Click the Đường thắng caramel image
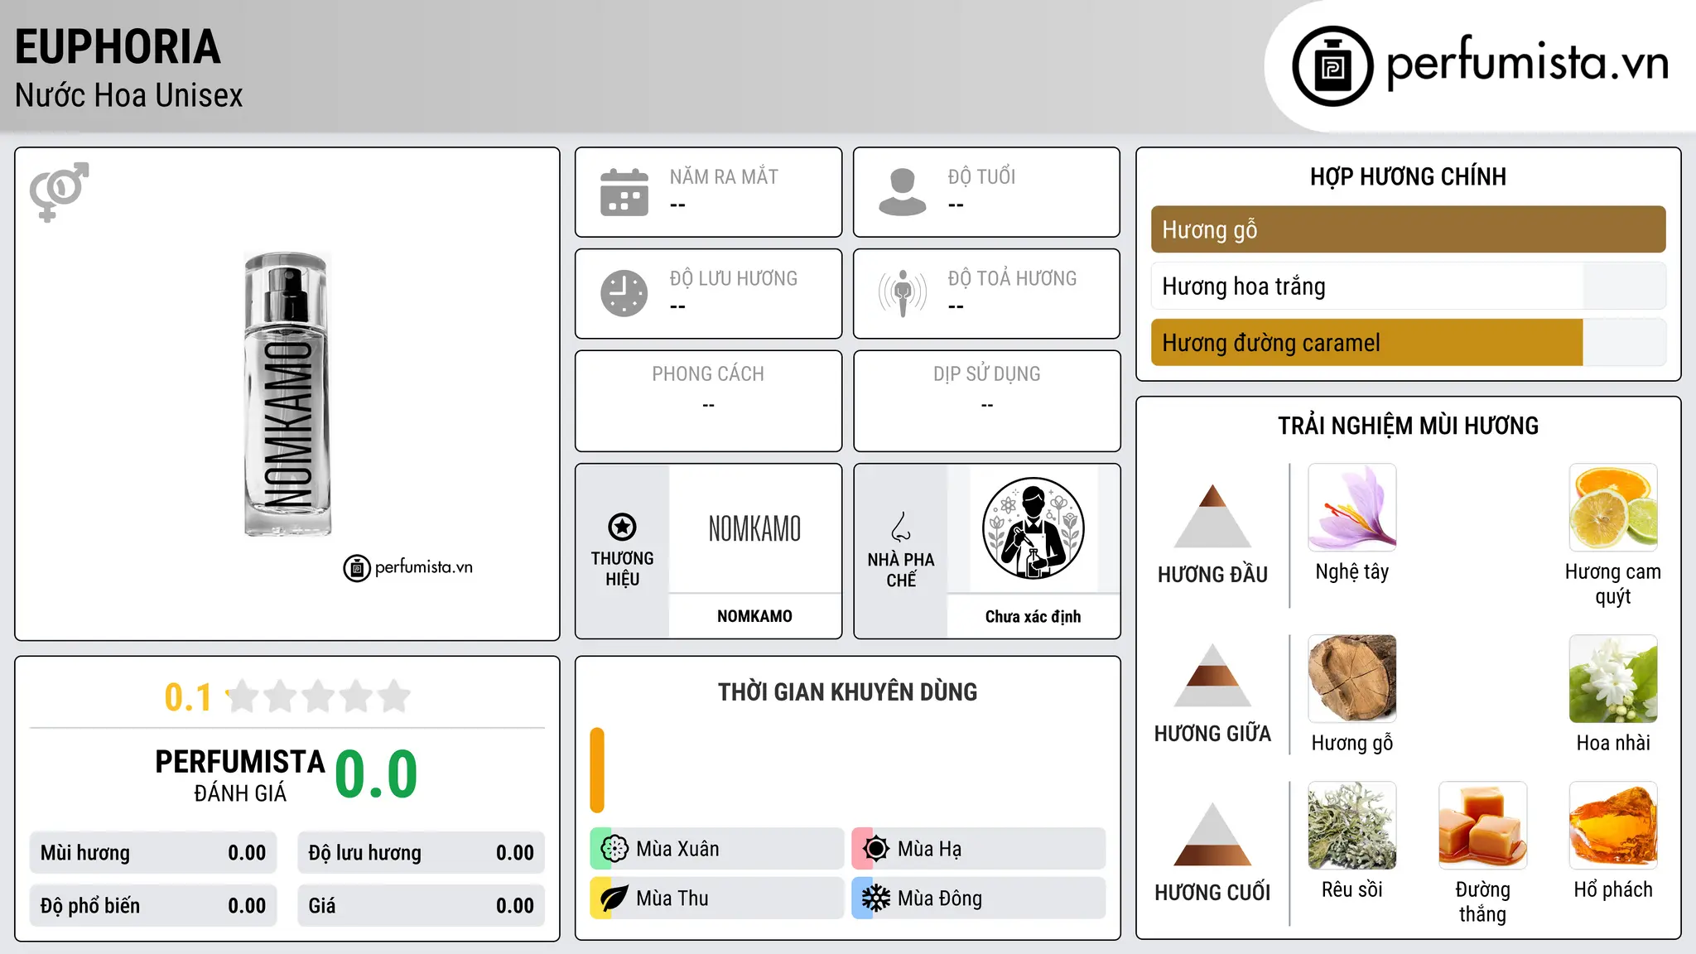The height and width of the screenshot is (954, 1696). point(1482,826)
